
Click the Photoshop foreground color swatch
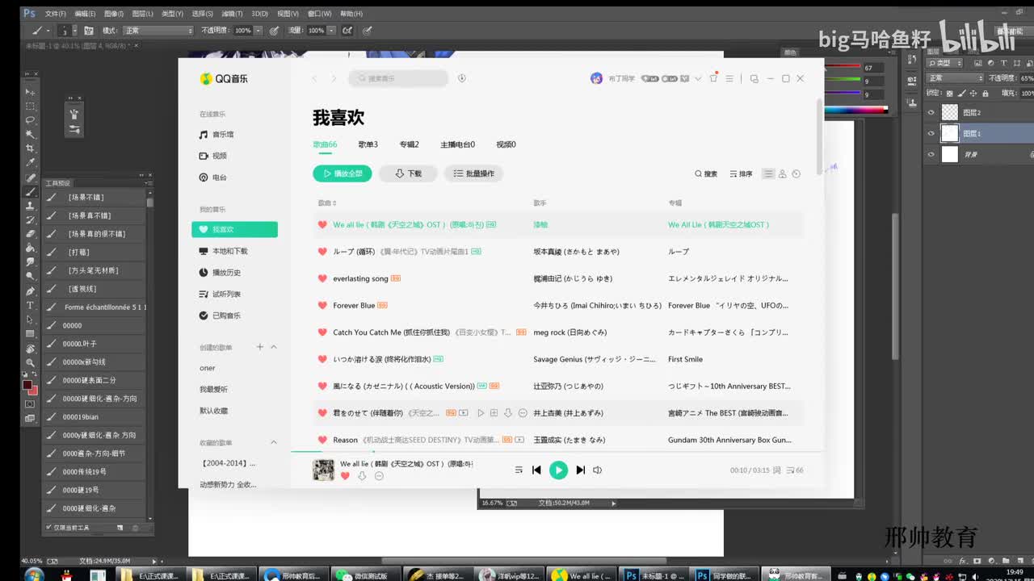[27, 385]
